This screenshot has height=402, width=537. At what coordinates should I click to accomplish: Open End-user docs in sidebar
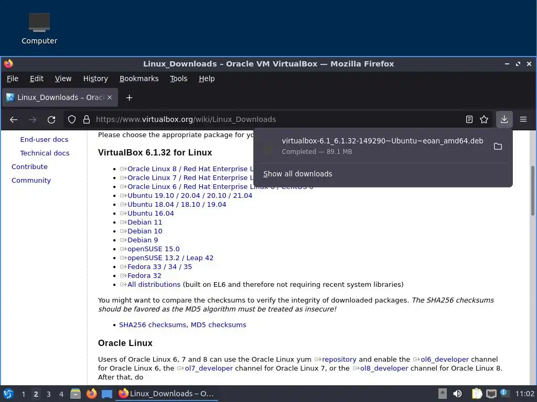click(44, 139)
